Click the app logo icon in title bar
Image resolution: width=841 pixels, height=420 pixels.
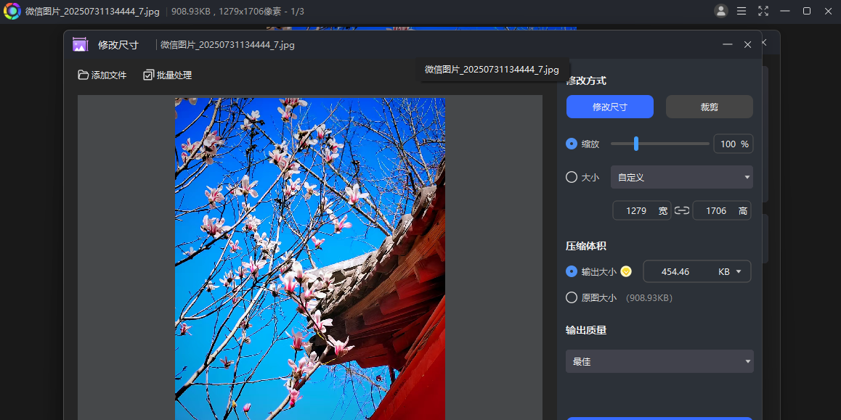(x=12, y=11)
